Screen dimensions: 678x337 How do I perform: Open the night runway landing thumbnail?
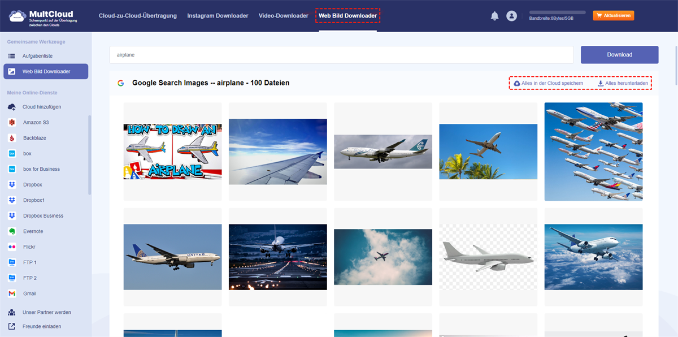(x=278, y=257)
